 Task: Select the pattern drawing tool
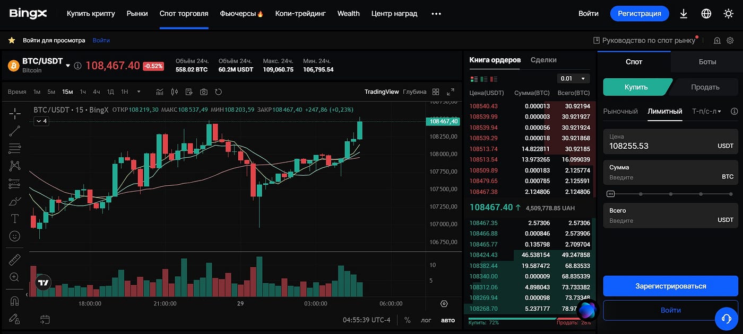[x=15, y=166]
